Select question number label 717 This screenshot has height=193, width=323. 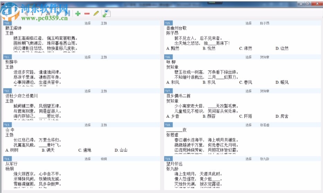click(168, 91)
